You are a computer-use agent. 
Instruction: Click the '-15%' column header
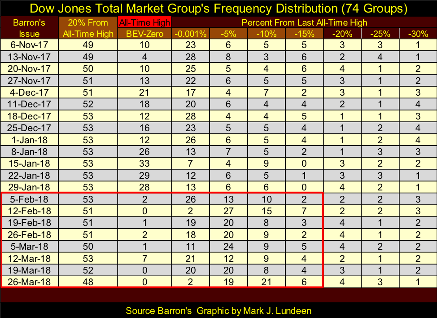tap(304, 34)
